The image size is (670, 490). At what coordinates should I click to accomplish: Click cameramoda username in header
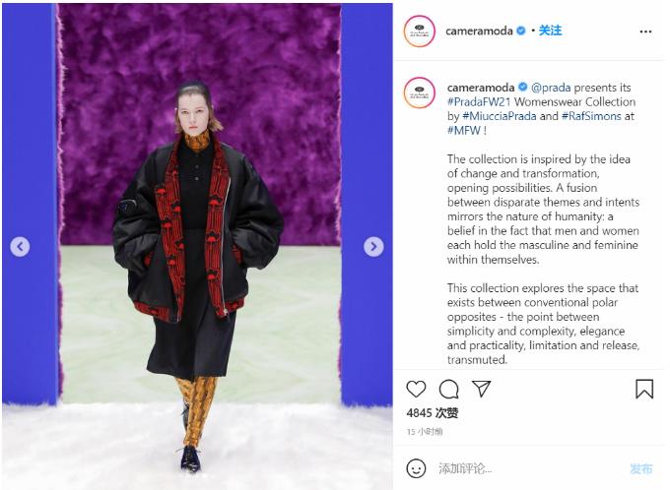click(479, 31)
